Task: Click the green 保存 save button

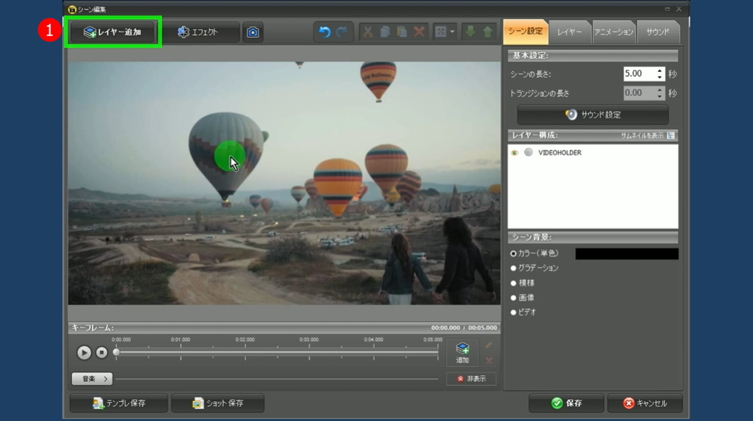Action: tap(566, 403)
